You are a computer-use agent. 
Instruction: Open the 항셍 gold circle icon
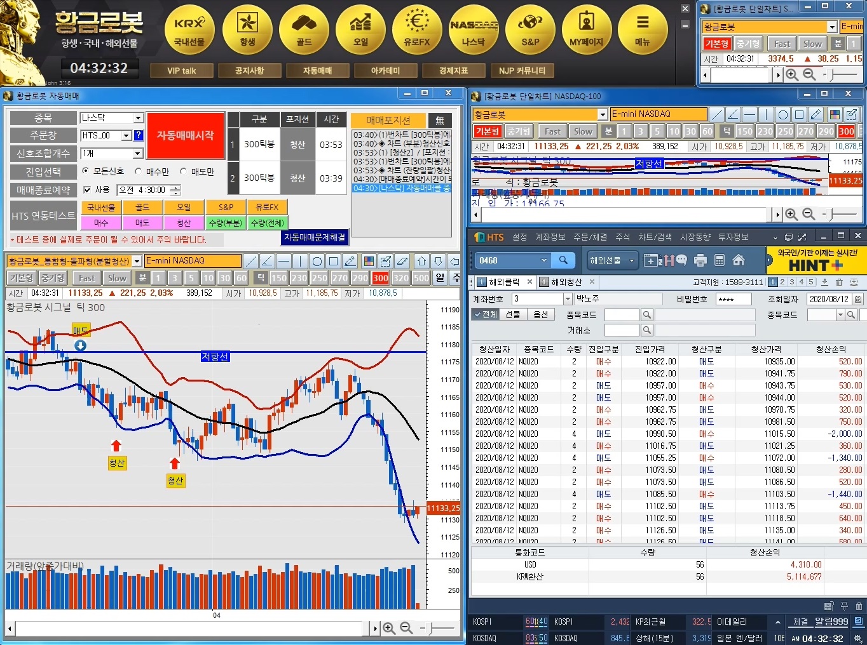pos(247,29)
